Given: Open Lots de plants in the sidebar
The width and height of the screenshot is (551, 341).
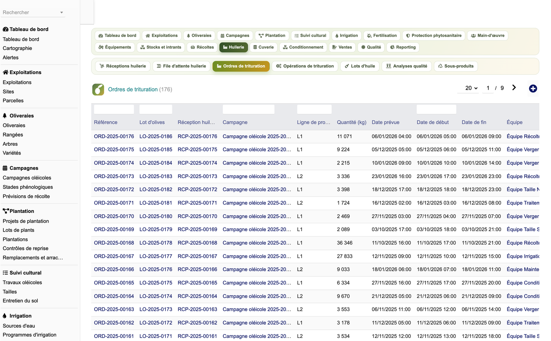Looking at the screenshot, I should 18,230.
